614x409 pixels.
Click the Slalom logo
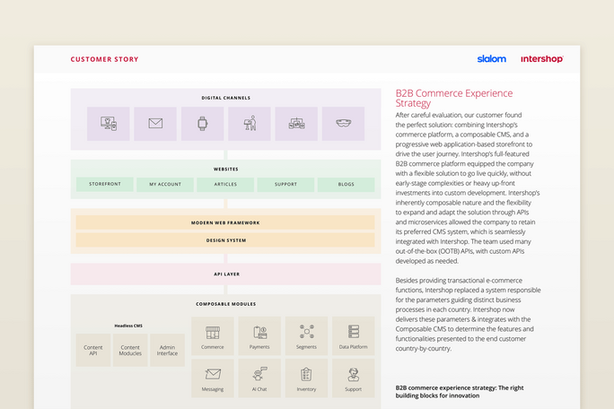pyautogui.click(x=492, y=59)
